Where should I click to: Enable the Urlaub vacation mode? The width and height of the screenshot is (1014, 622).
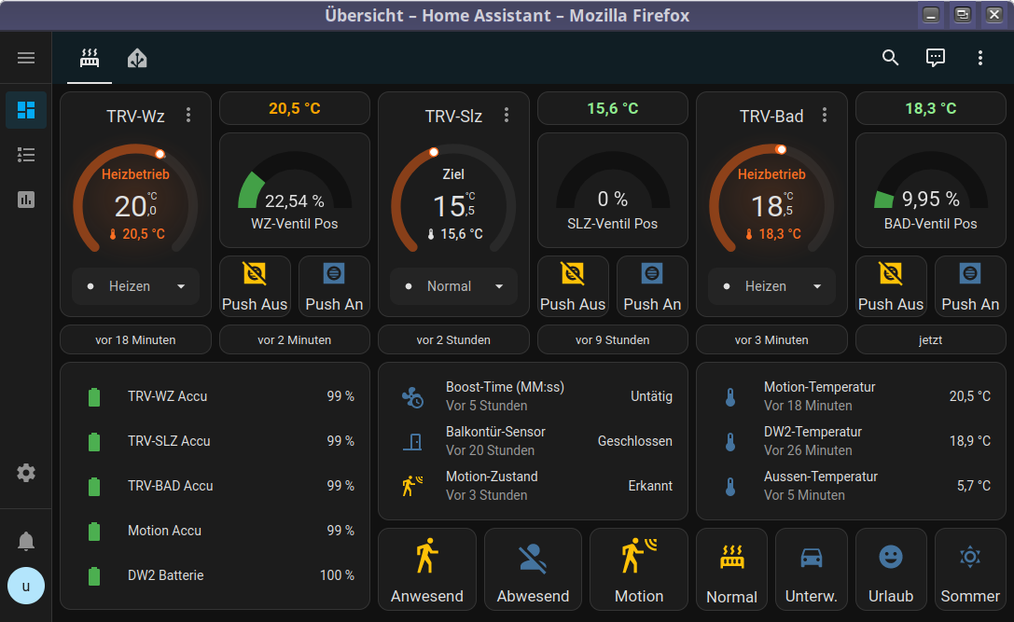[x=891, y=569]
